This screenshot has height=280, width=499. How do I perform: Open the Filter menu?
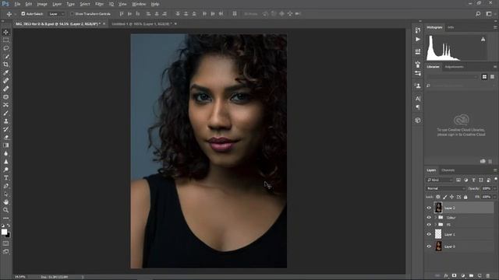click(x=99, y=4)
